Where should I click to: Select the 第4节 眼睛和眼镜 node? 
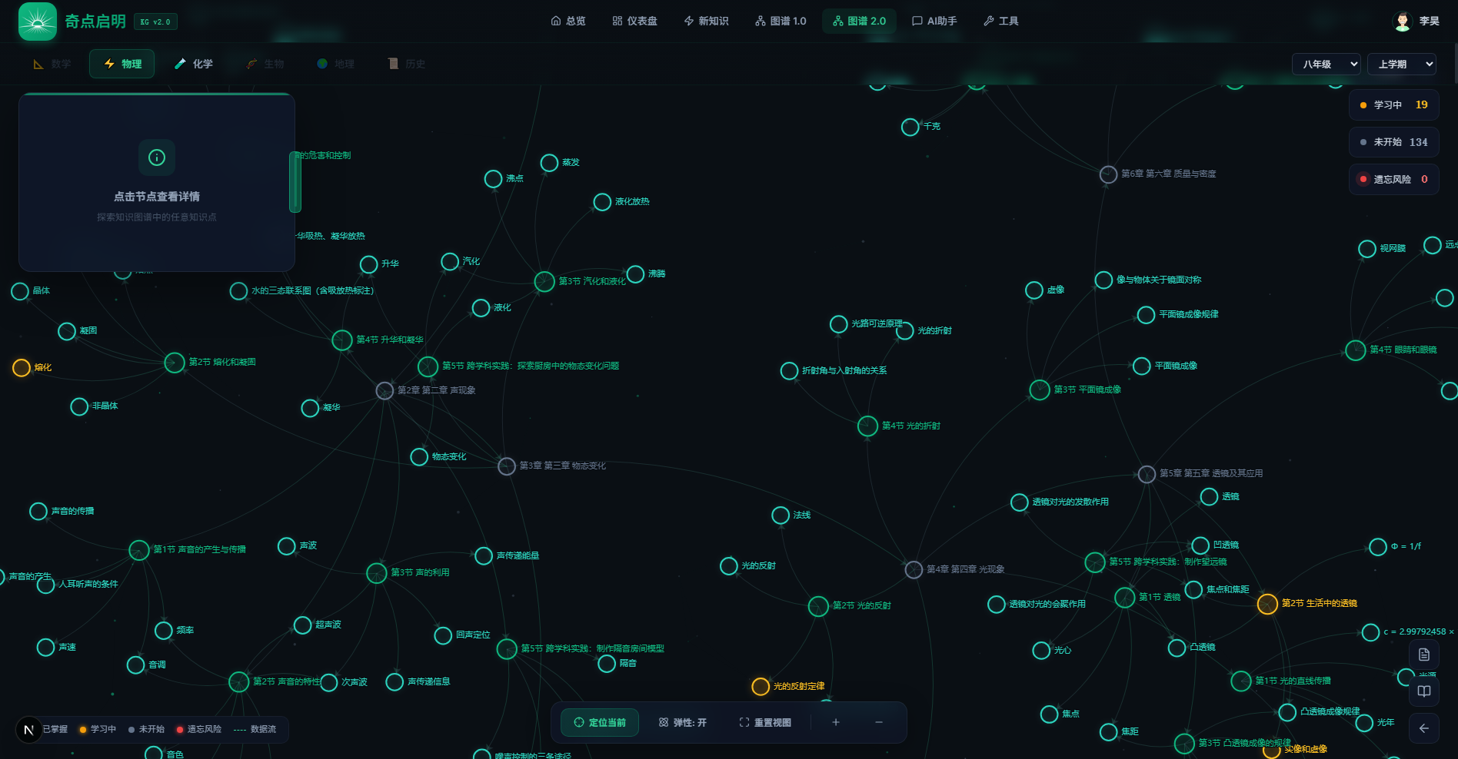(1356, 350)
